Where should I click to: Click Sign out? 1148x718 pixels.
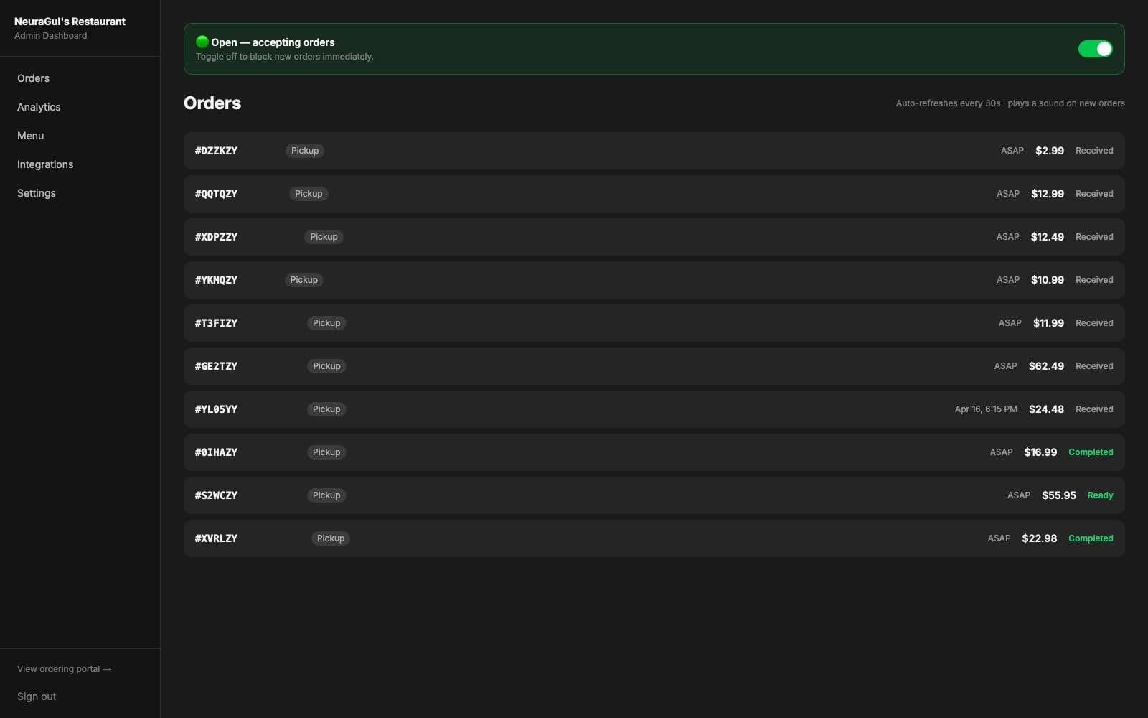click(x=37, y=696)
